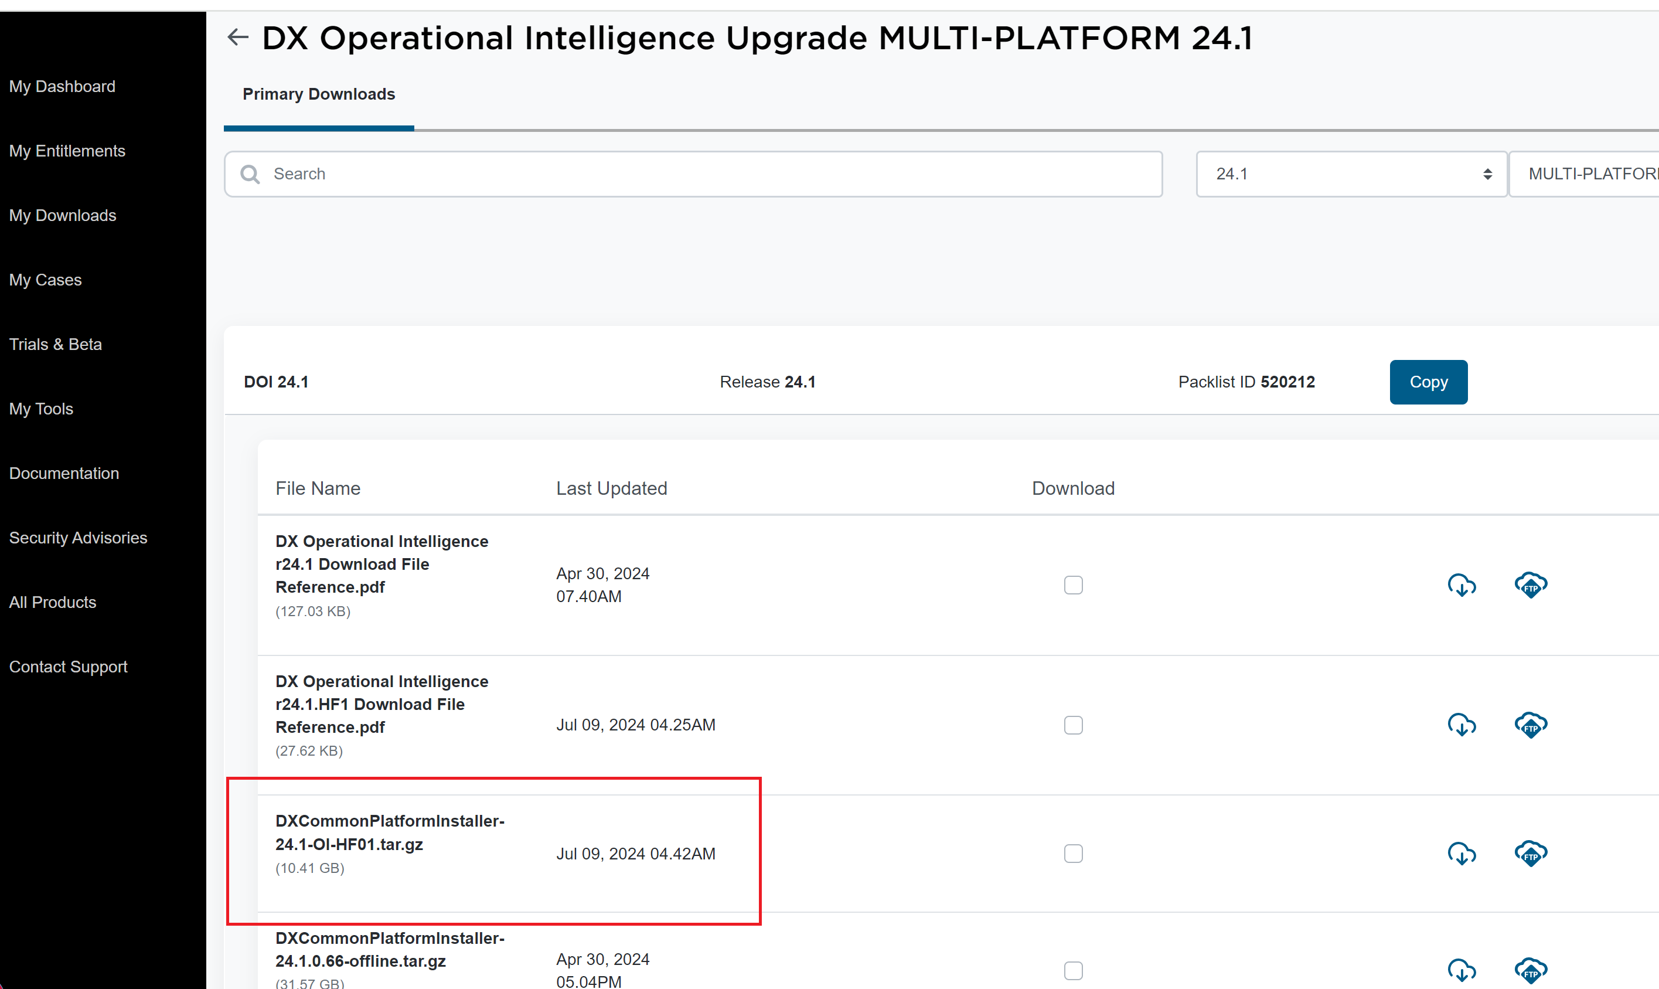Open My Downloads in the sidebar
The height and width of the screenshot is (989, 1659).
pos(63,215)
